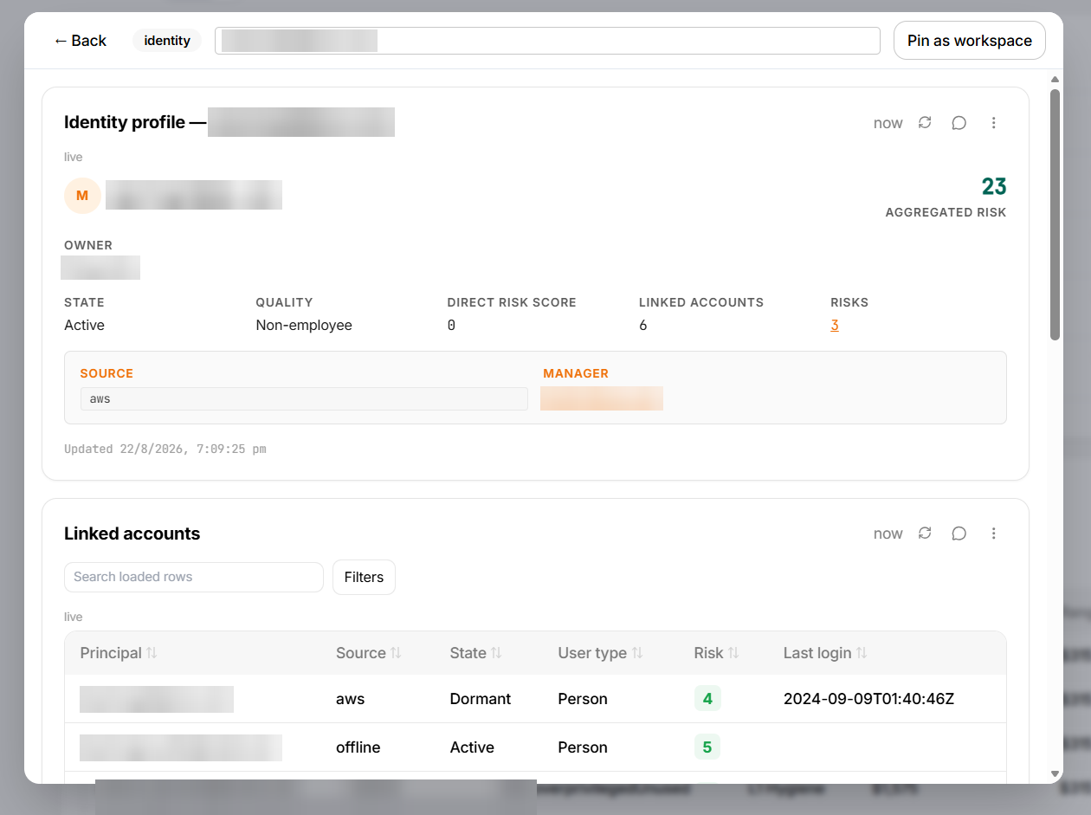Refresh the Identity profile card
Screen dimensions: 1091x815
925,123
